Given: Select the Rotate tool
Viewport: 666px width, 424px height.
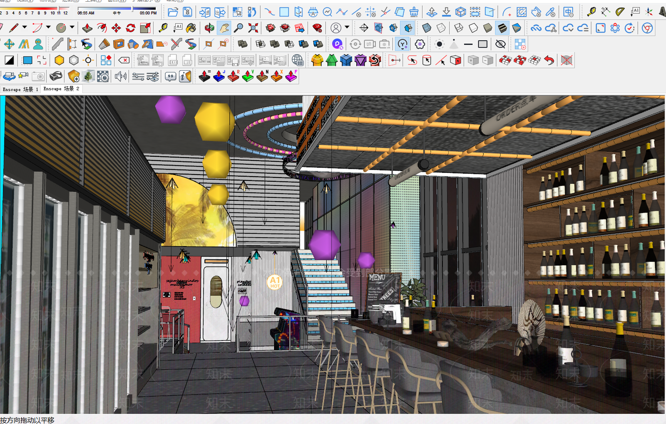Looking at the screenshot, I should 131,28.
